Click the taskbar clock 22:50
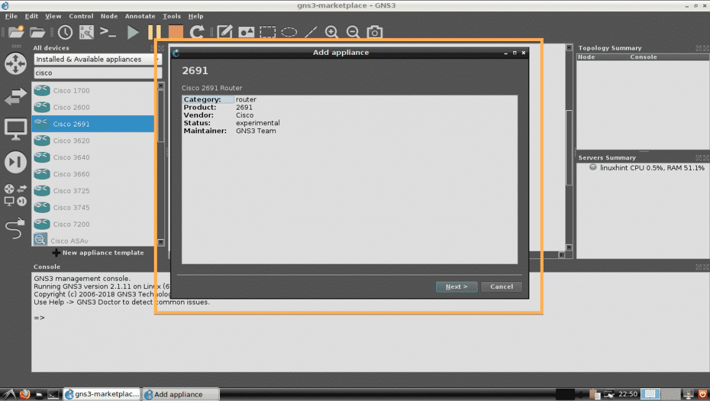 (628, 394)
